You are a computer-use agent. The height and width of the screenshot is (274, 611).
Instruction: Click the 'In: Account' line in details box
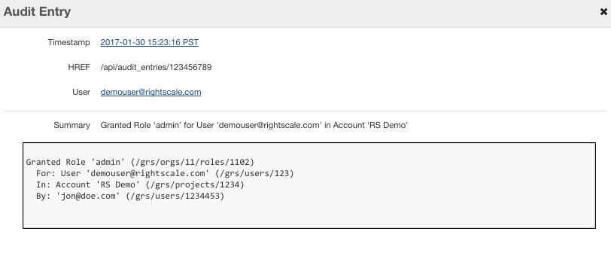pyautogui.click(x=140, y=184)
